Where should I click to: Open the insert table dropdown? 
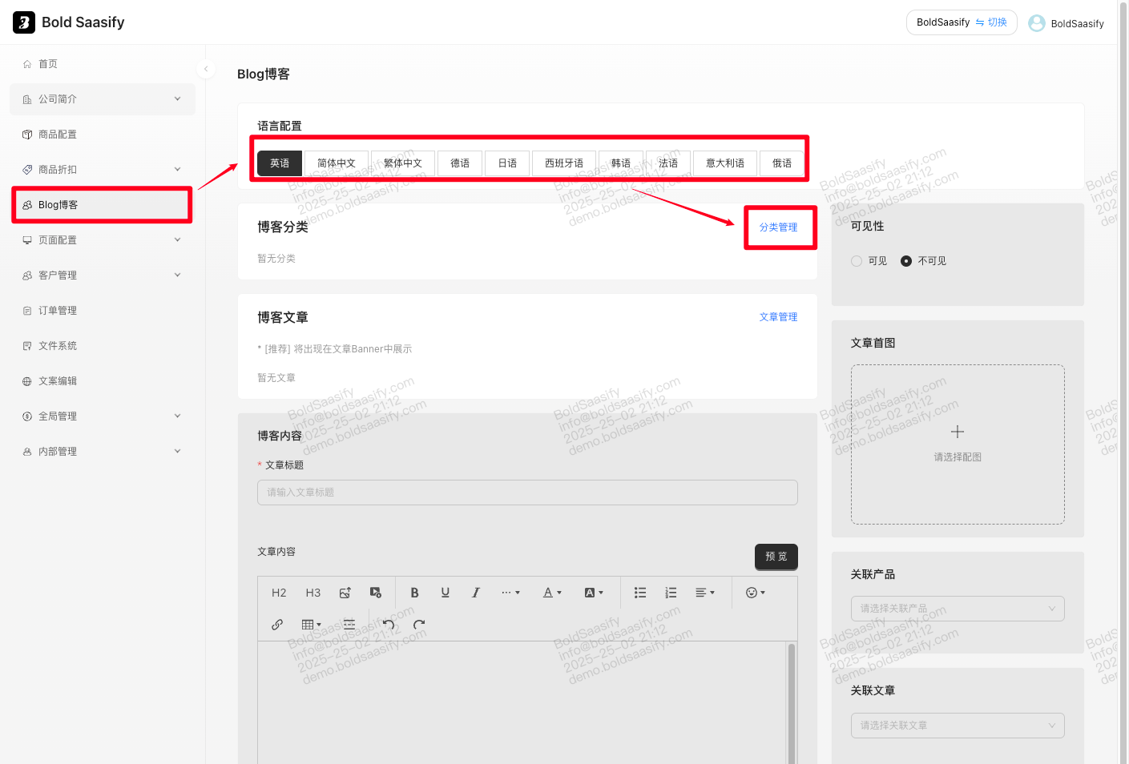tap(312, 625)
